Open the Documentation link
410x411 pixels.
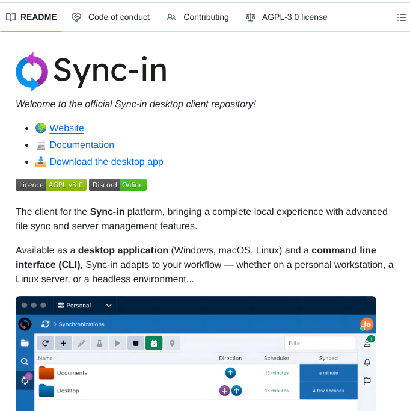pos(82,144)
